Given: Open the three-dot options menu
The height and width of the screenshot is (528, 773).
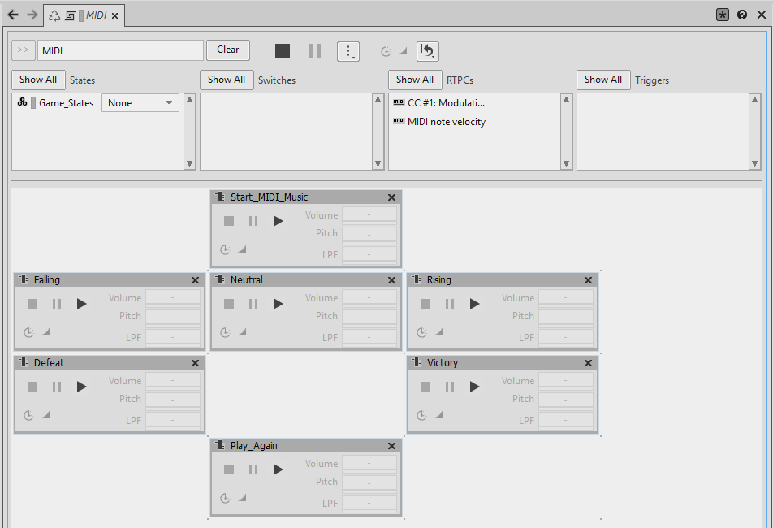Looking at the screenshot, I should click(x=348, y=51).
